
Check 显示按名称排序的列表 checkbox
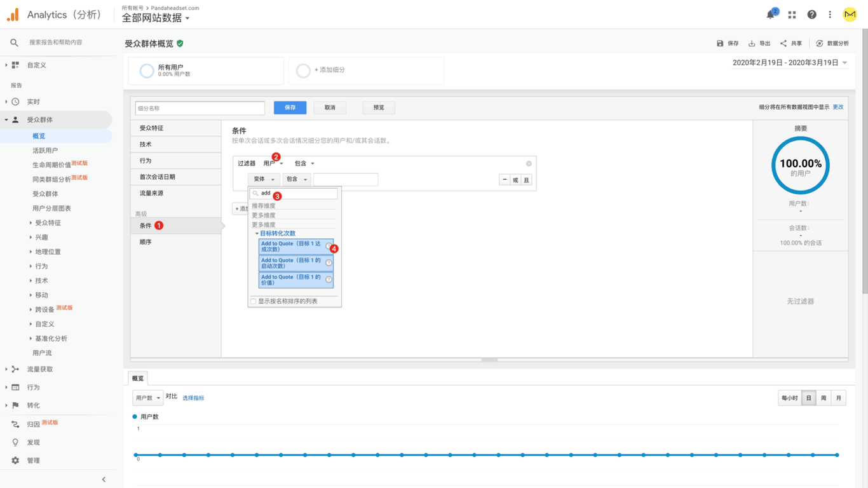click(x=254, y=301)
